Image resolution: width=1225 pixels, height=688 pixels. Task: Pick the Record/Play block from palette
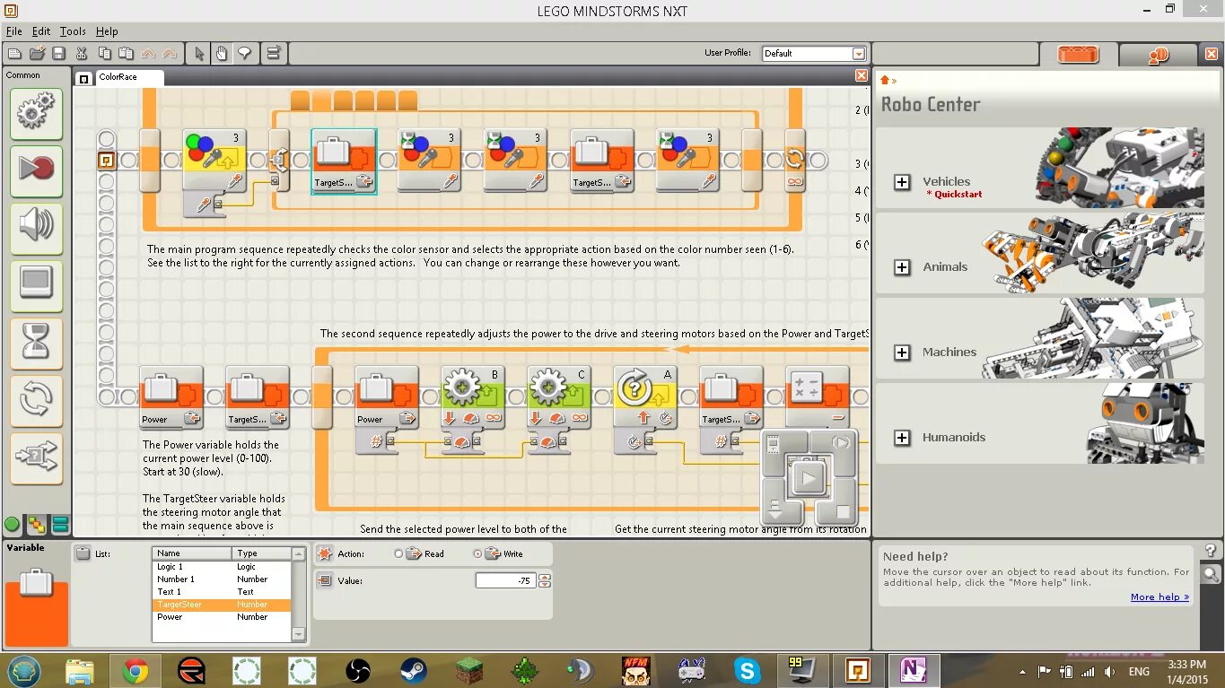[x=36, y=170]
